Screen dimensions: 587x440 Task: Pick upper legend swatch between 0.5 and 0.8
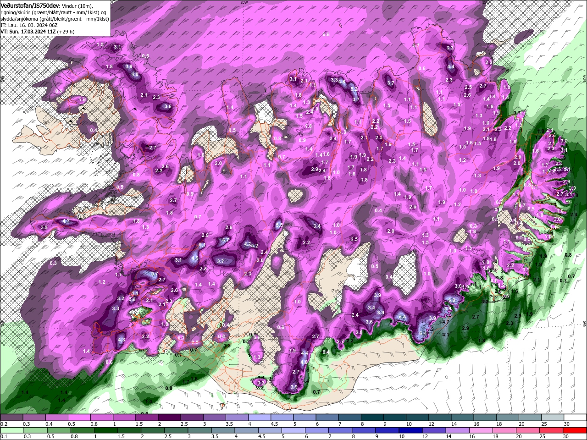coord(79,417)
